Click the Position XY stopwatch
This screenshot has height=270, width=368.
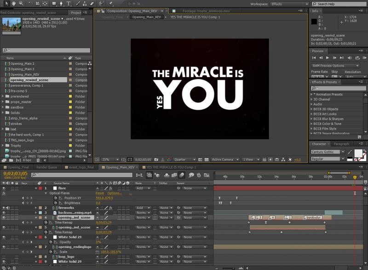pyautogui.click(x=56, y=198)
